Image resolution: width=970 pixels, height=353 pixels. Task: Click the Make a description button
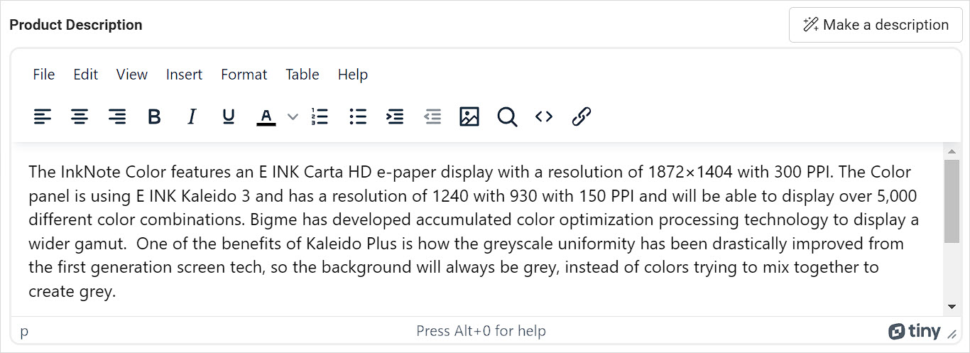click(876, 25)
